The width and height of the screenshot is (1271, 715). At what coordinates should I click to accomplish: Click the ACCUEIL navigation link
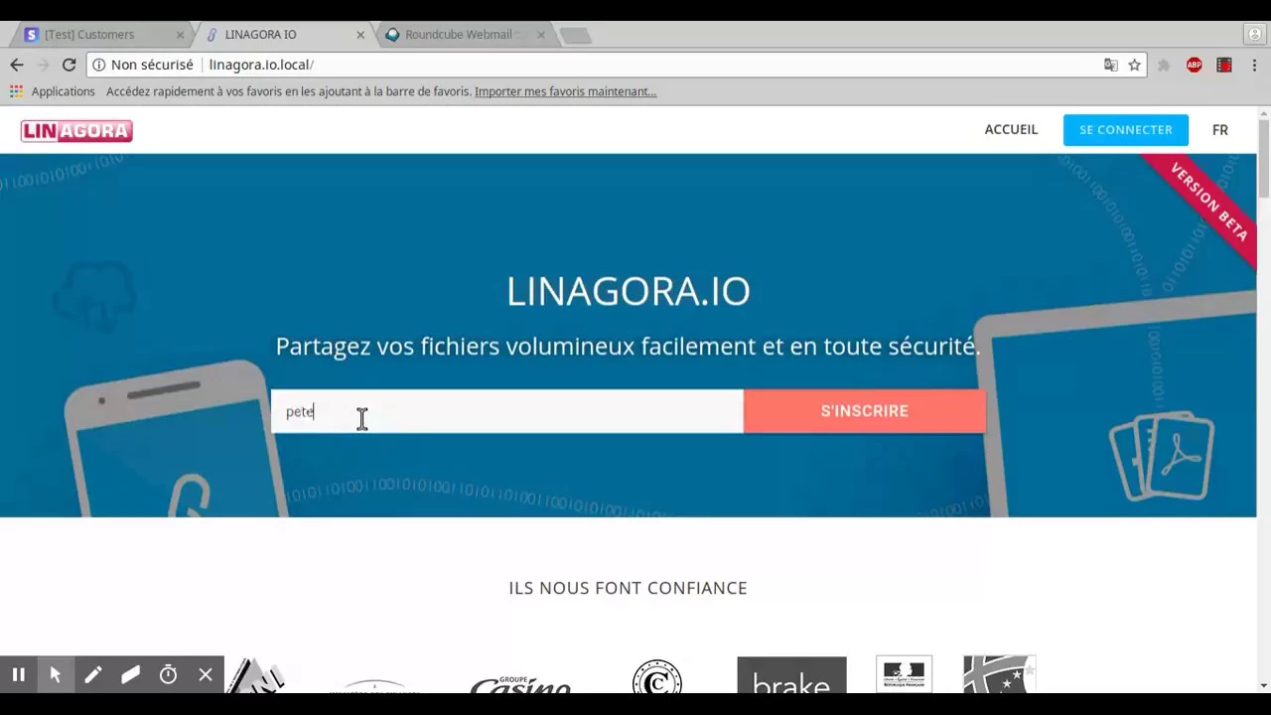[x=1011, y=129]
